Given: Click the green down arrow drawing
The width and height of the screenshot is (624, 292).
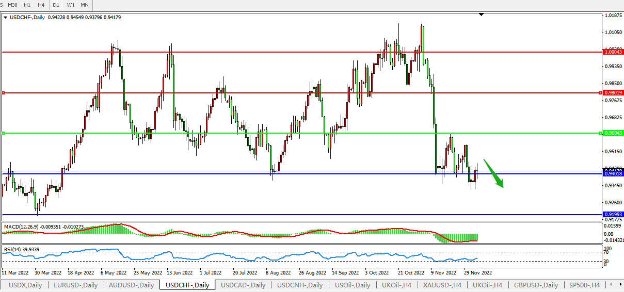Looking at the screenshot, I should (x=494, y=175).
